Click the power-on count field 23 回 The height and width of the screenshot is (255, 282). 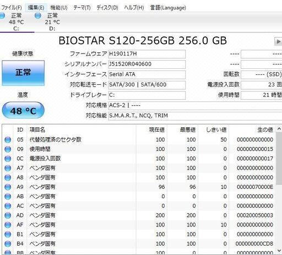click(262, 85)
